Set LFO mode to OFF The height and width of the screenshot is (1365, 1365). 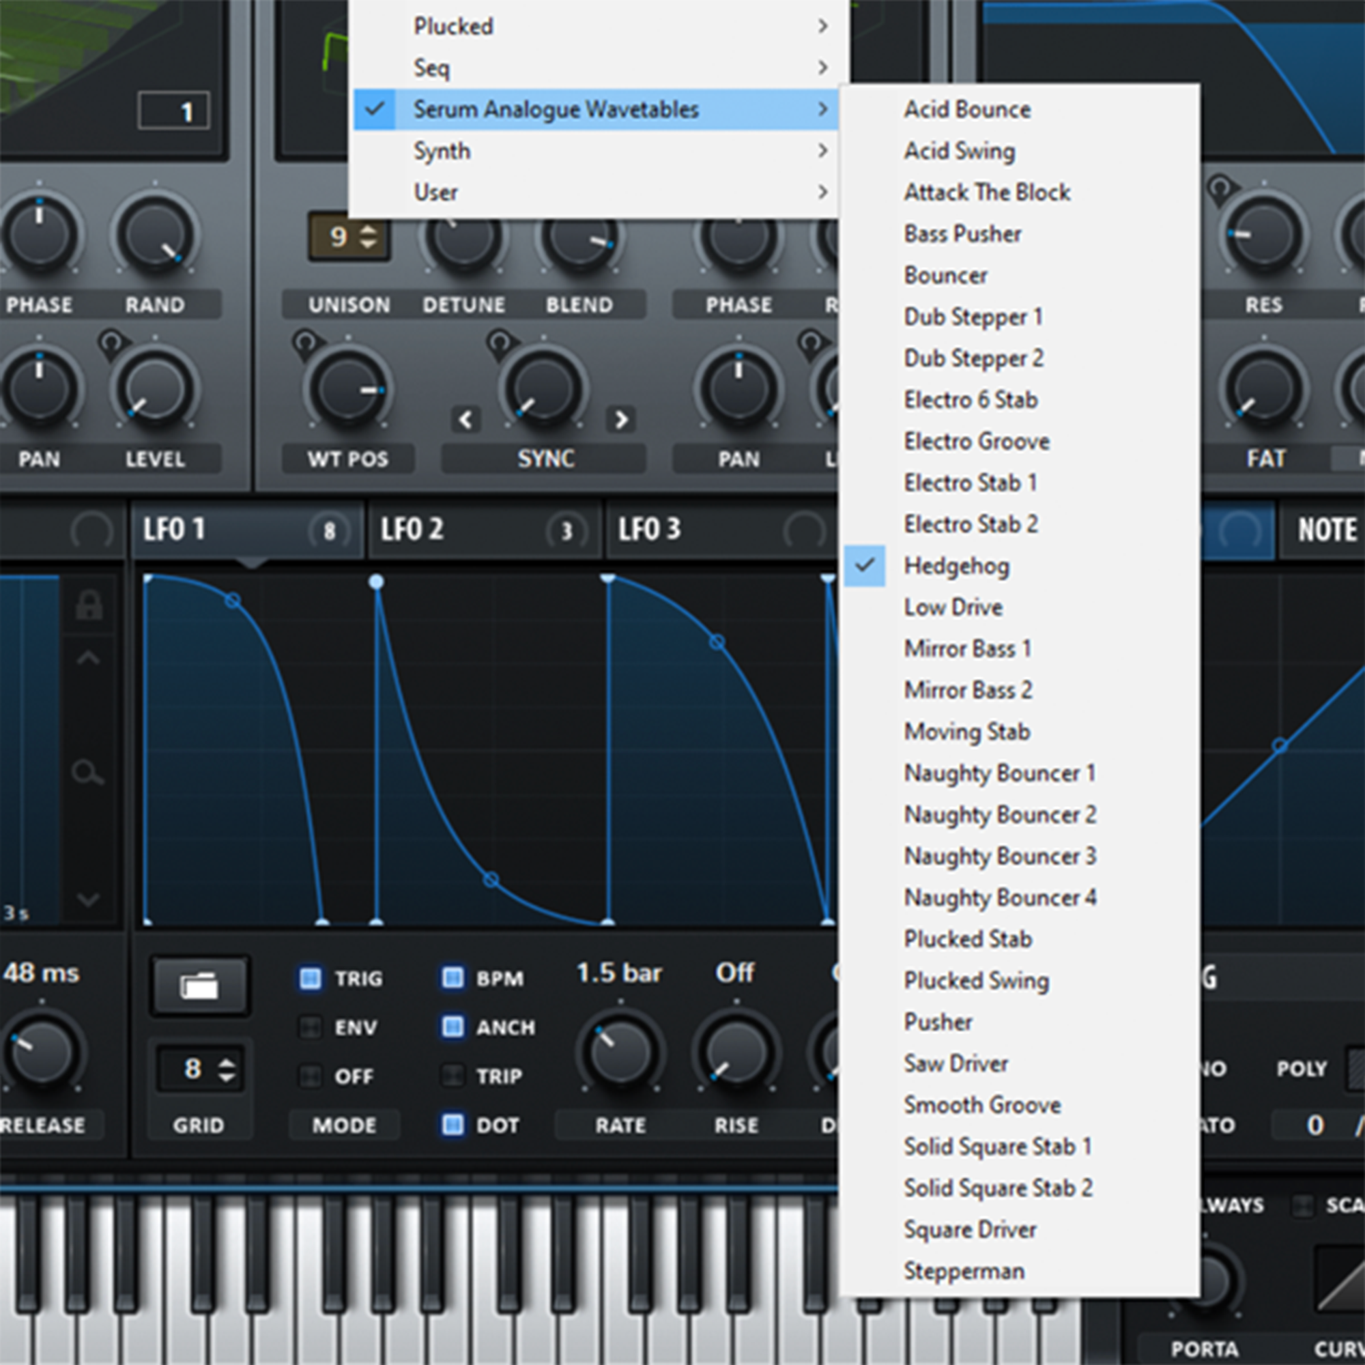click(310, 1077)
